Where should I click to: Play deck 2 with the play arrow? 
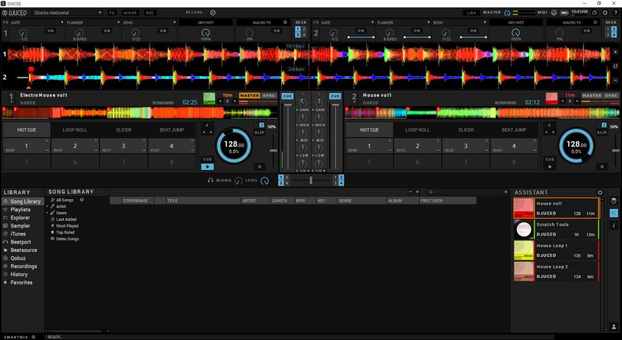(x=550, y=167)
